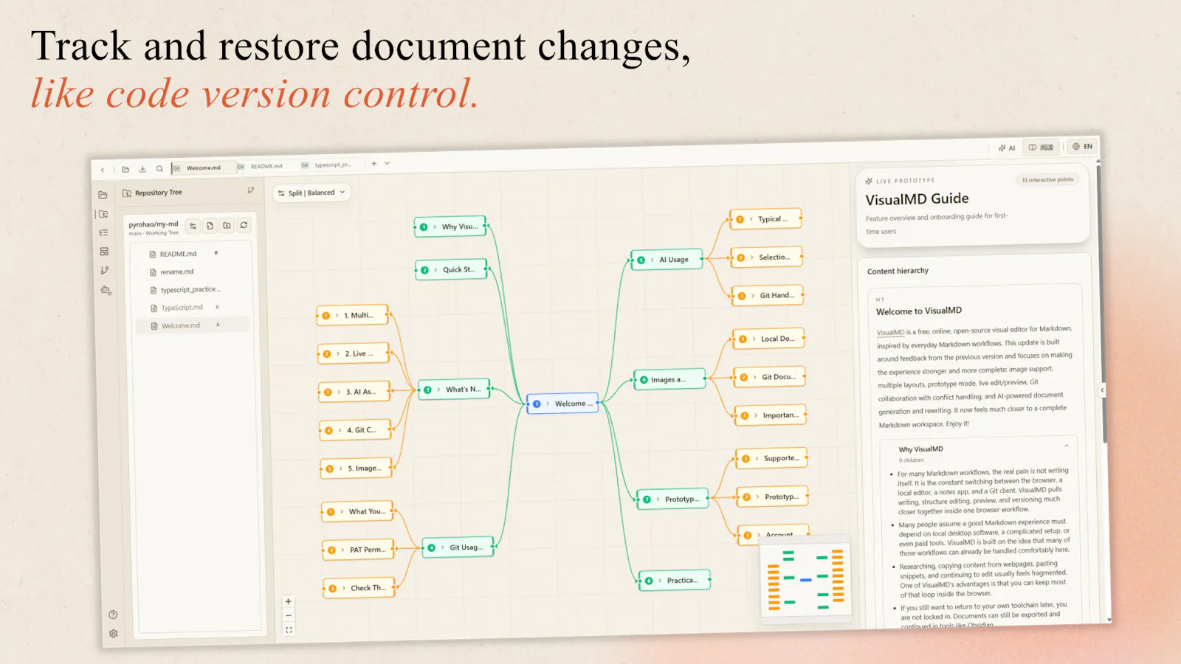Viewport: 1181px width, 664px height.
Task: Click the VisualMD link in paragraph
Action: click(x=890, y=333)
